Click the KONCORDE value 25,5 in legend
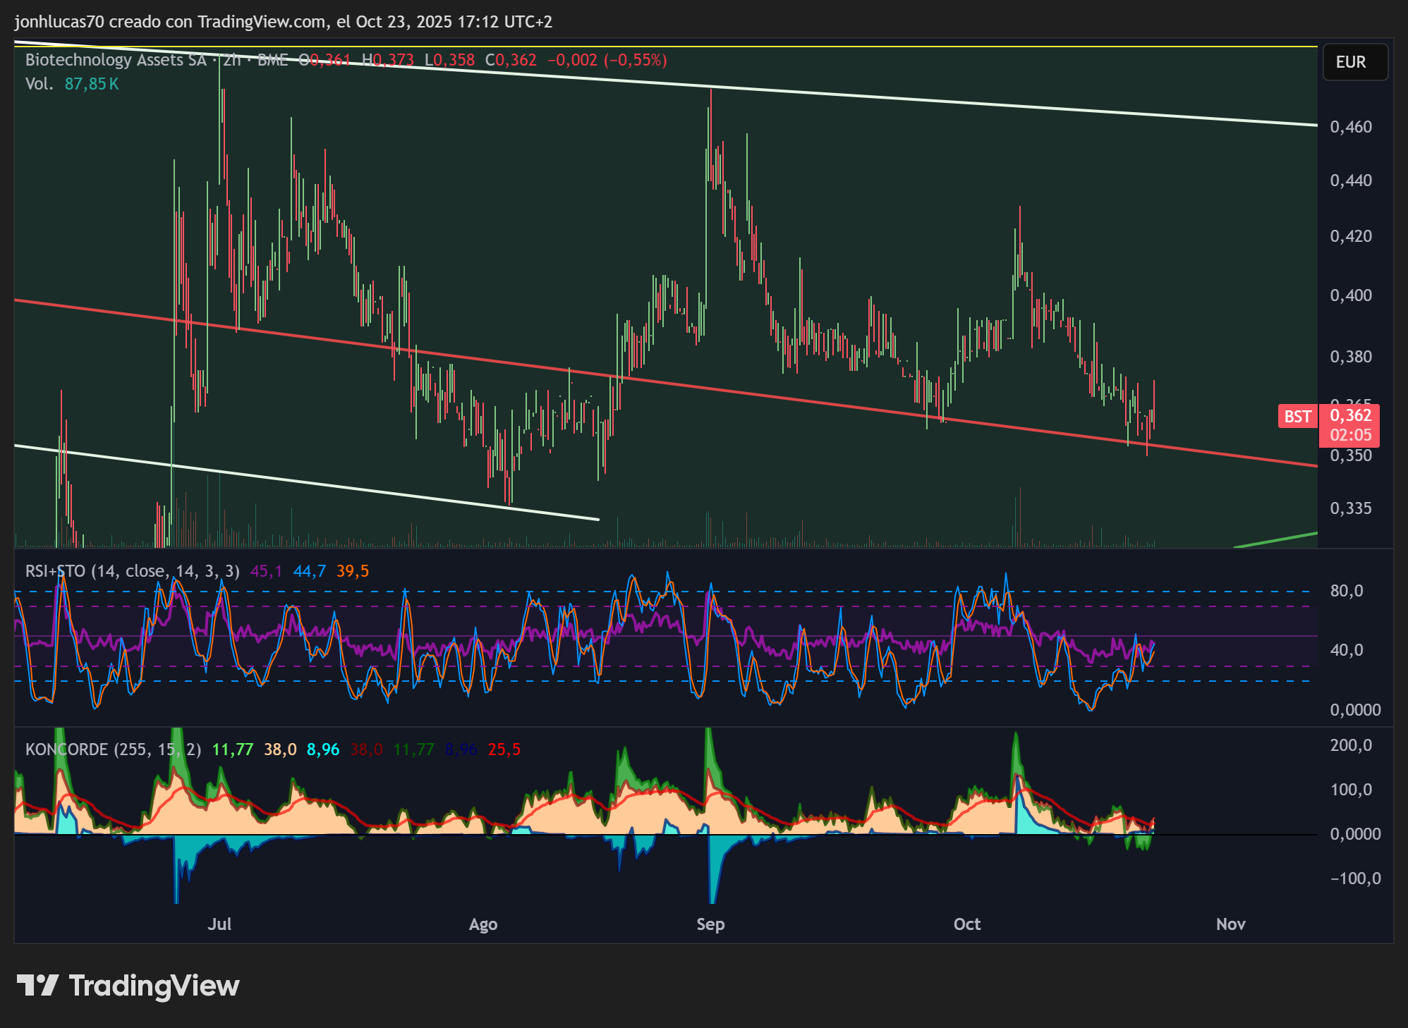Viewport: 1408px width, 1028px height. tap(504, 749)
